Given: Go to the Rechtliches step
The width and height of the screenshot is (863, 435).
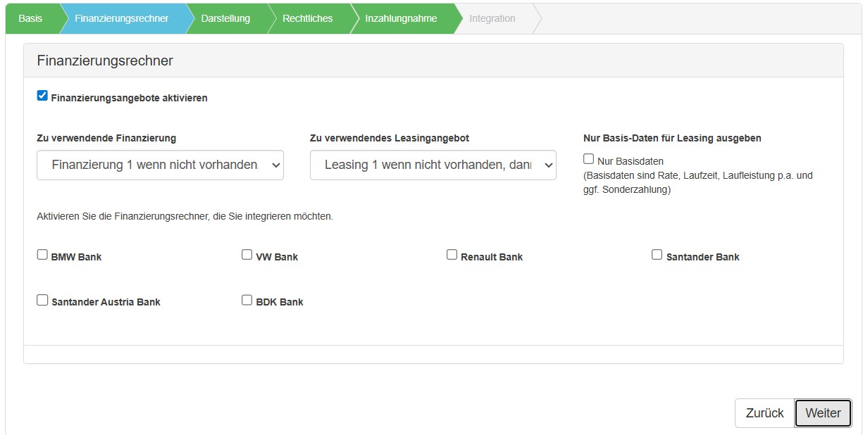Looking at the screenshot, I should [x=307, y=18].
